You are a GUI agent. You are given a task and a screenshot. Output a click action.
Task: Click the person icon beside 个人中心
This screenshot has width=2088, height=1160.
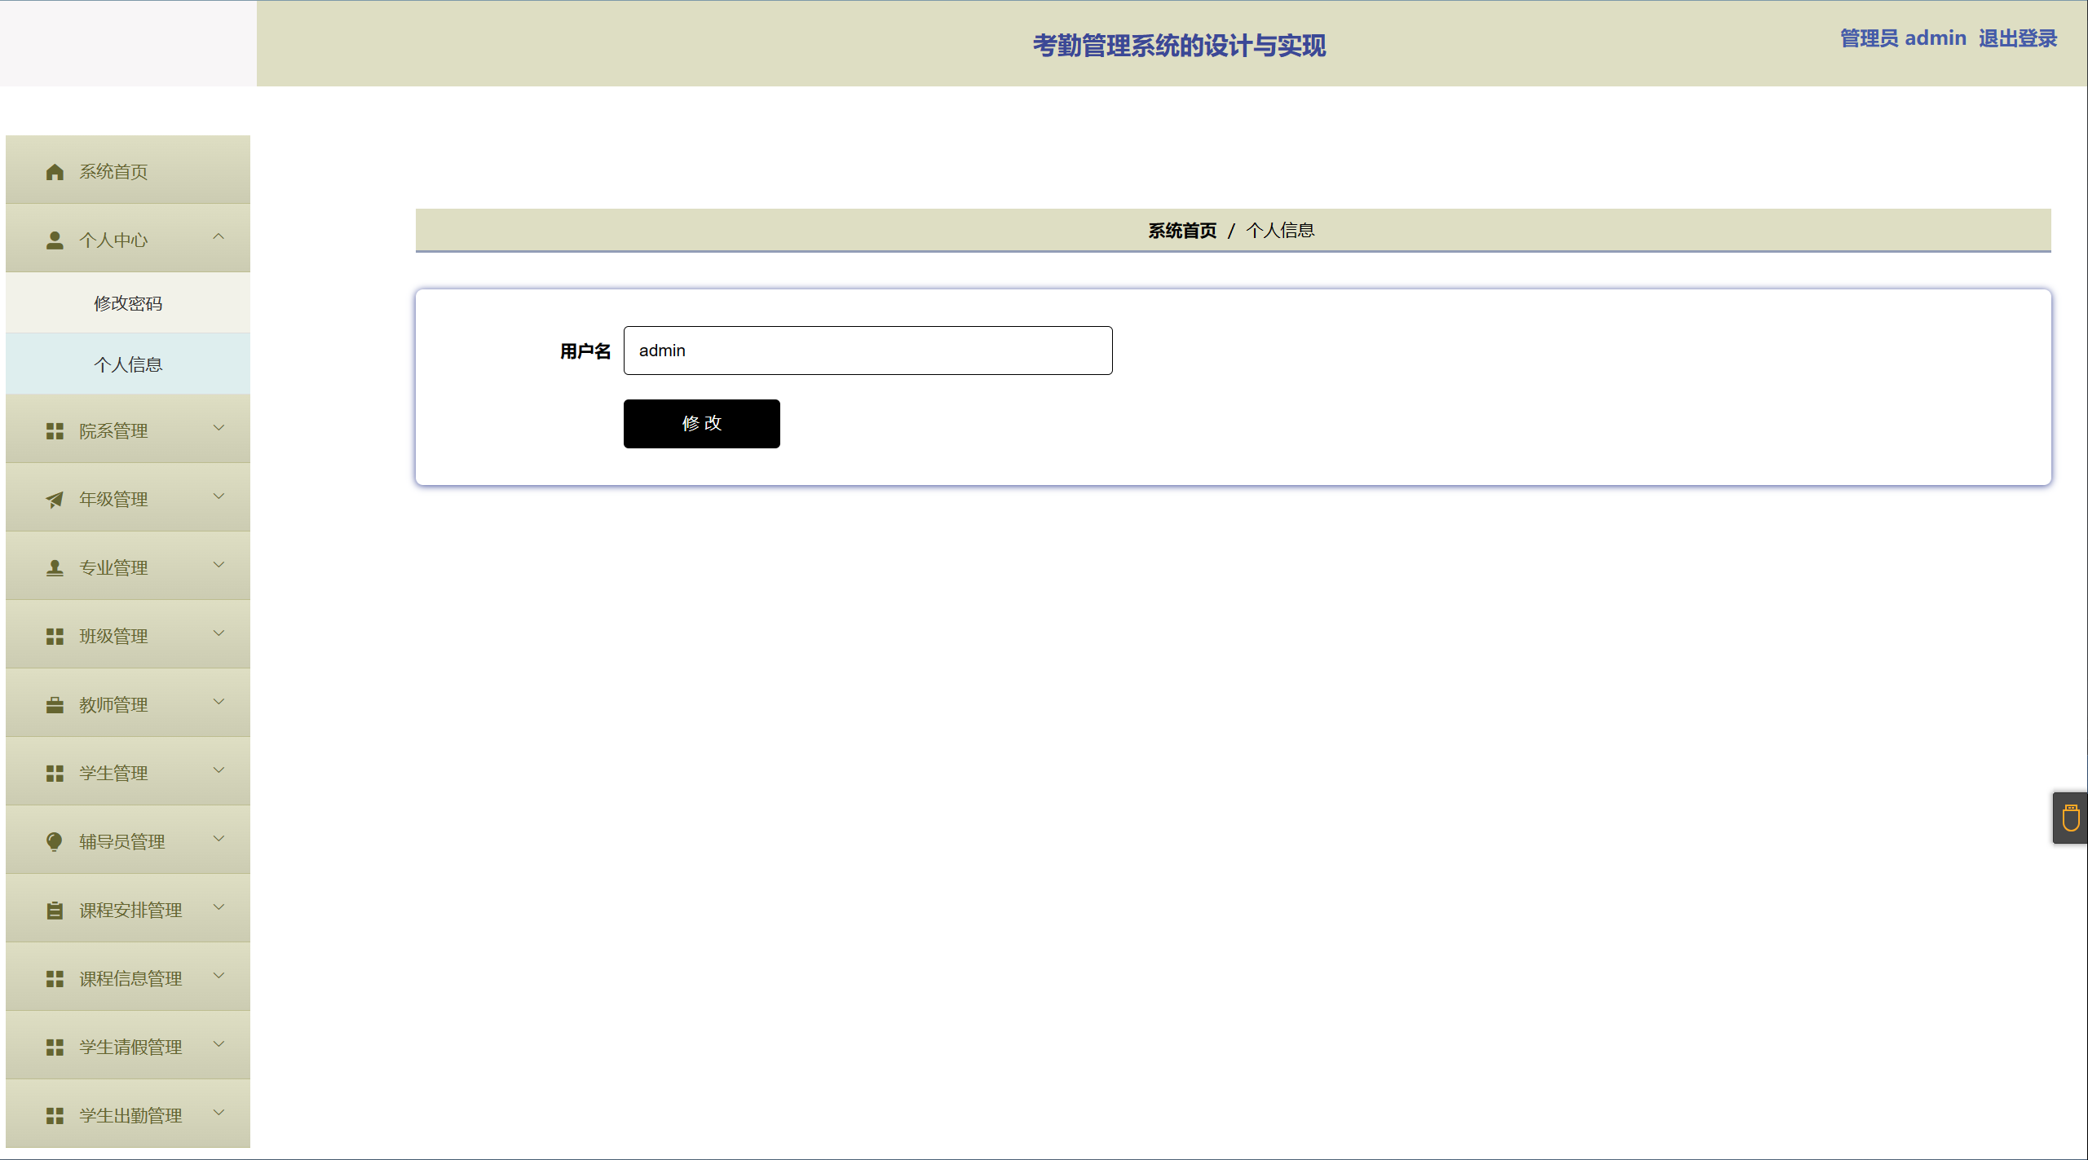pyautogui.click(x=55, y=240)
